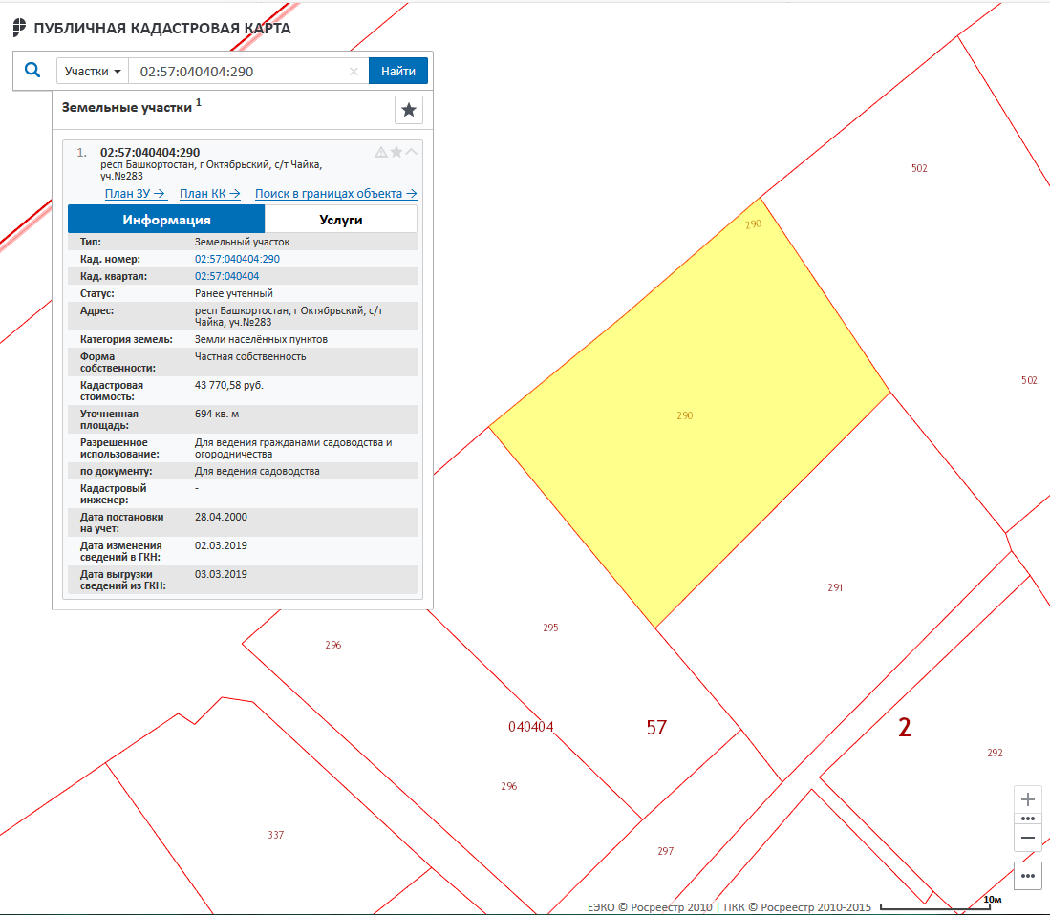This screenshot has width=1050, height=915.
Task: Open favorites with the star button
Action: (x=409, y=110)
